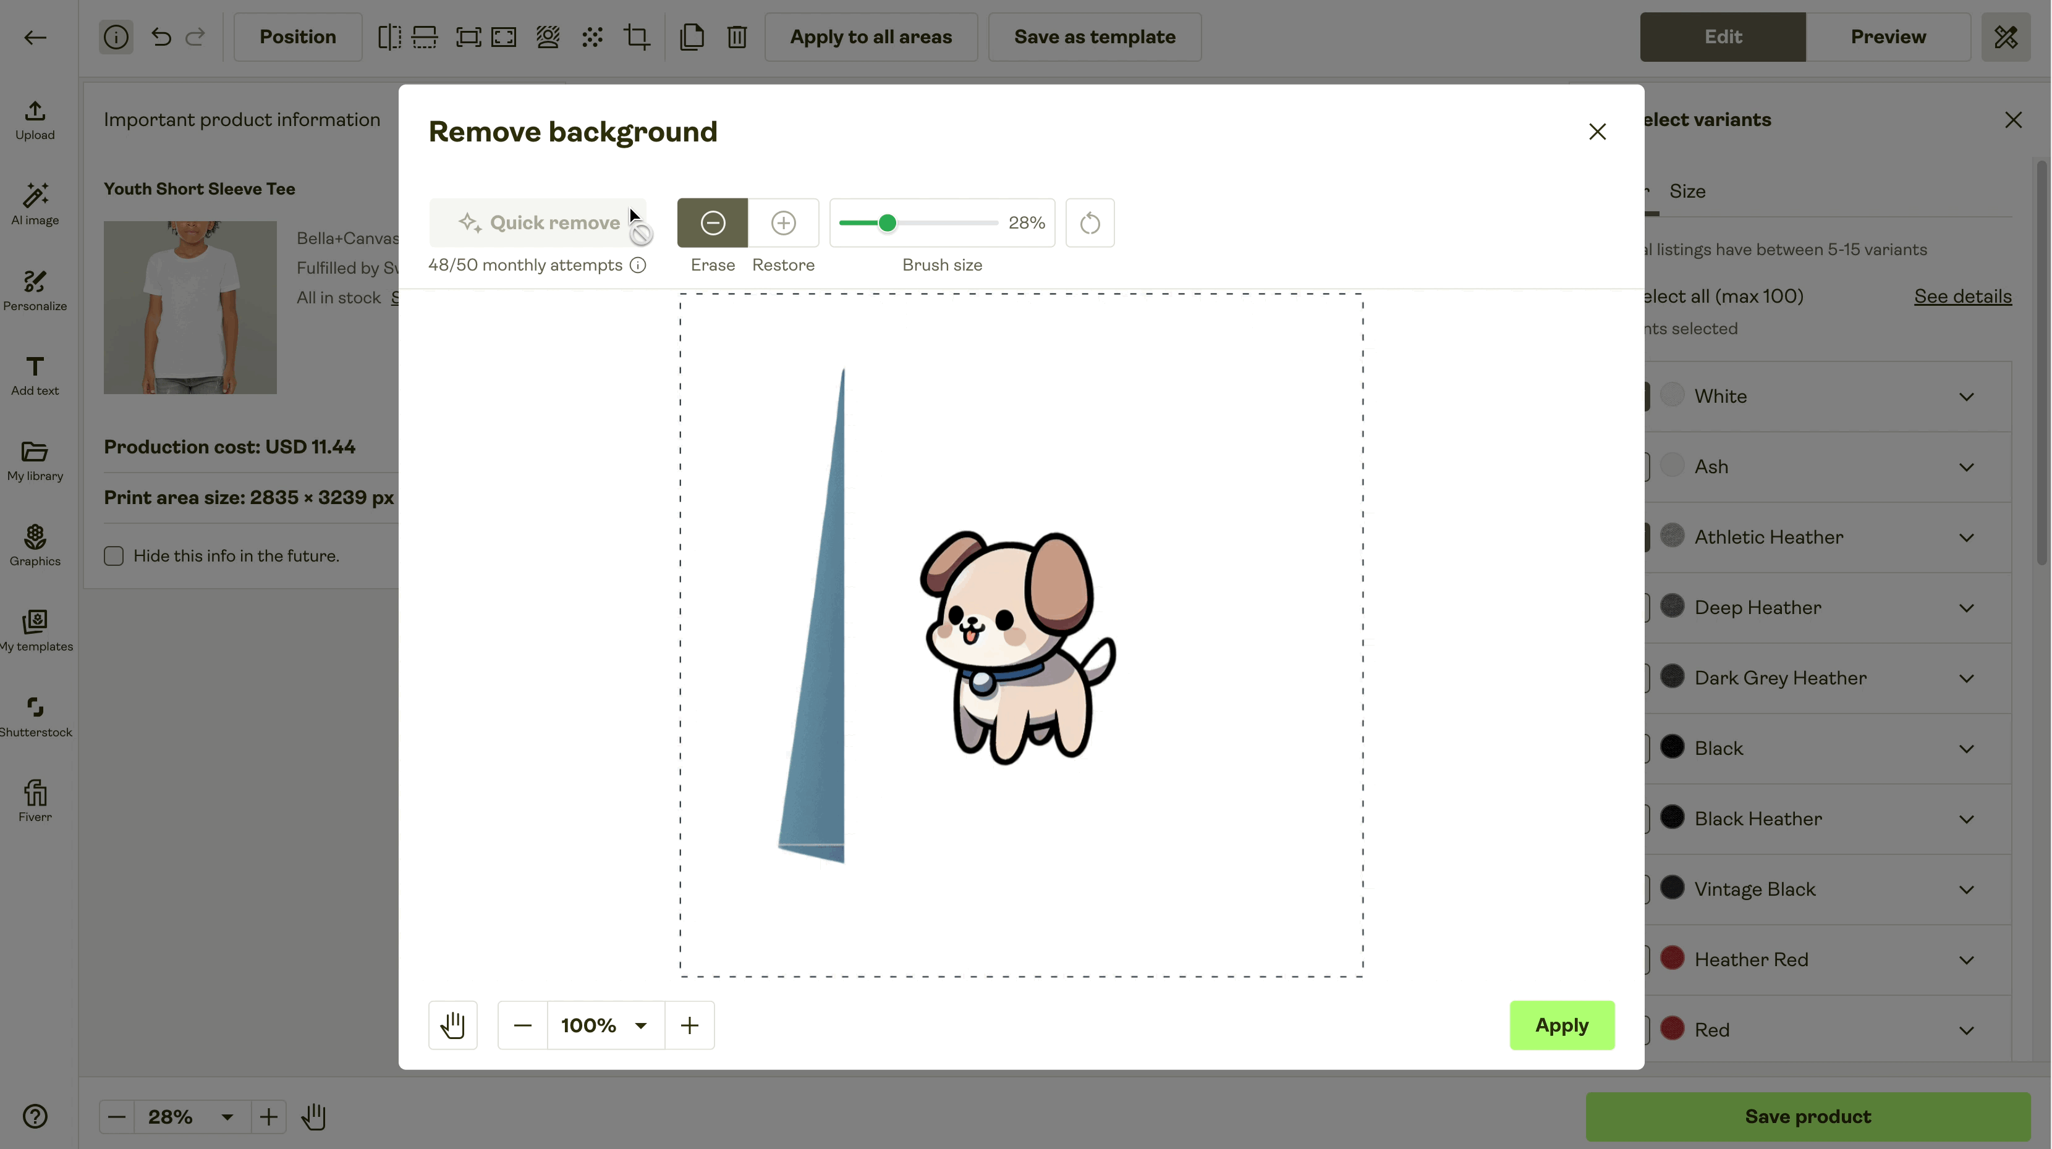This screenshot has height=1149, width=2052.
Task: Activate the hand pan tool in dialog
Action: tap(452, 1025)
